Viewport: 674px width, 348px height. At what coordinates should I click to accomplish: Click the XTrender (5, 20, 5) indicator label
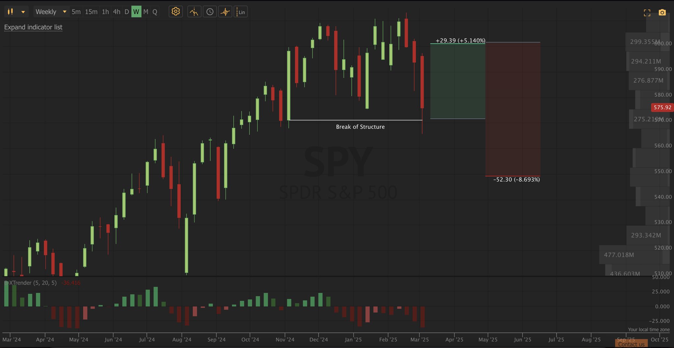pyautogui.click(x=30, y=283)
